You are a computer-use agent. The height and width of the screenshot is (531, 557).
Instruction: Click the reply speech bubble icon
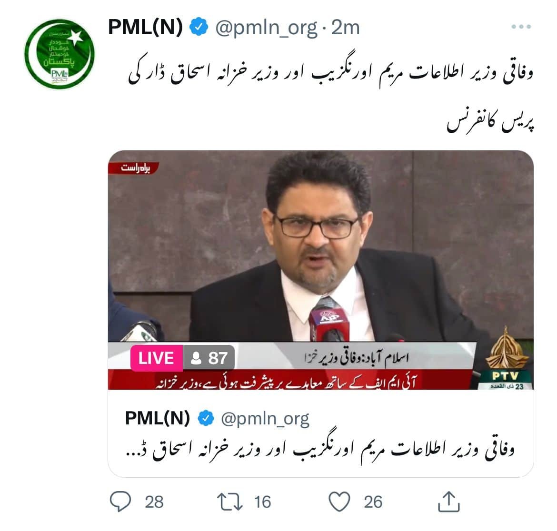click(120, 501)
